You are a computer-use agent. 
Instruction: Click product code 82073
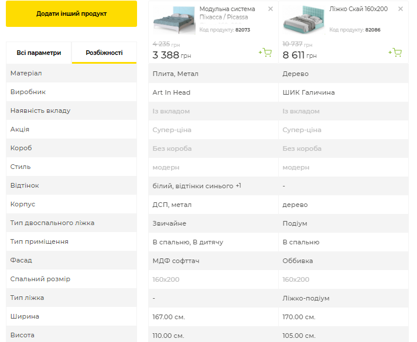(242, 29)
